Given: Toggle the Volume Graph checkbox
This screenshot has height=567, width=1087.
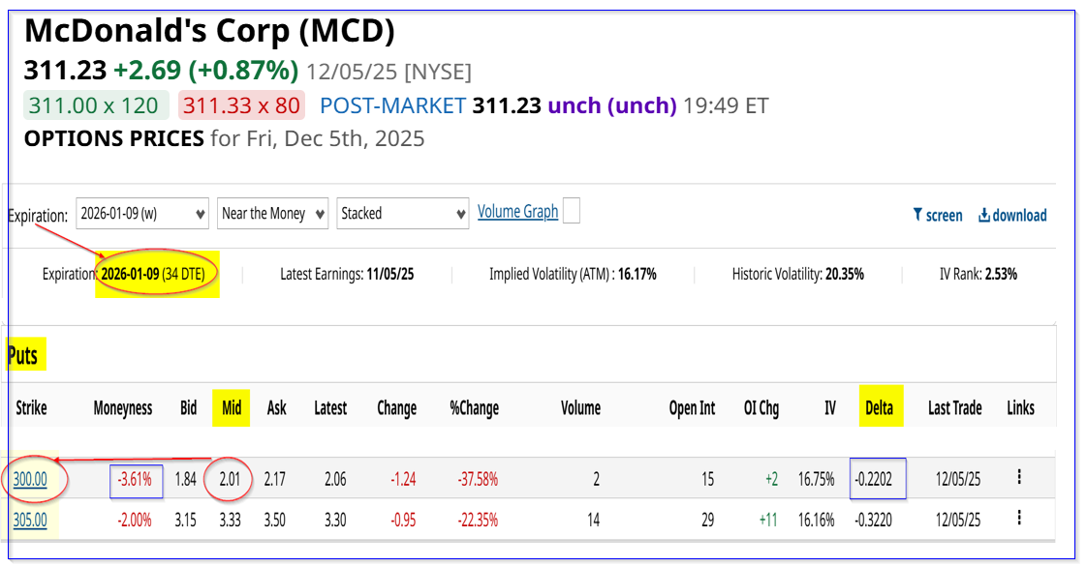Looking at the screenshot, I should point(572,211).
